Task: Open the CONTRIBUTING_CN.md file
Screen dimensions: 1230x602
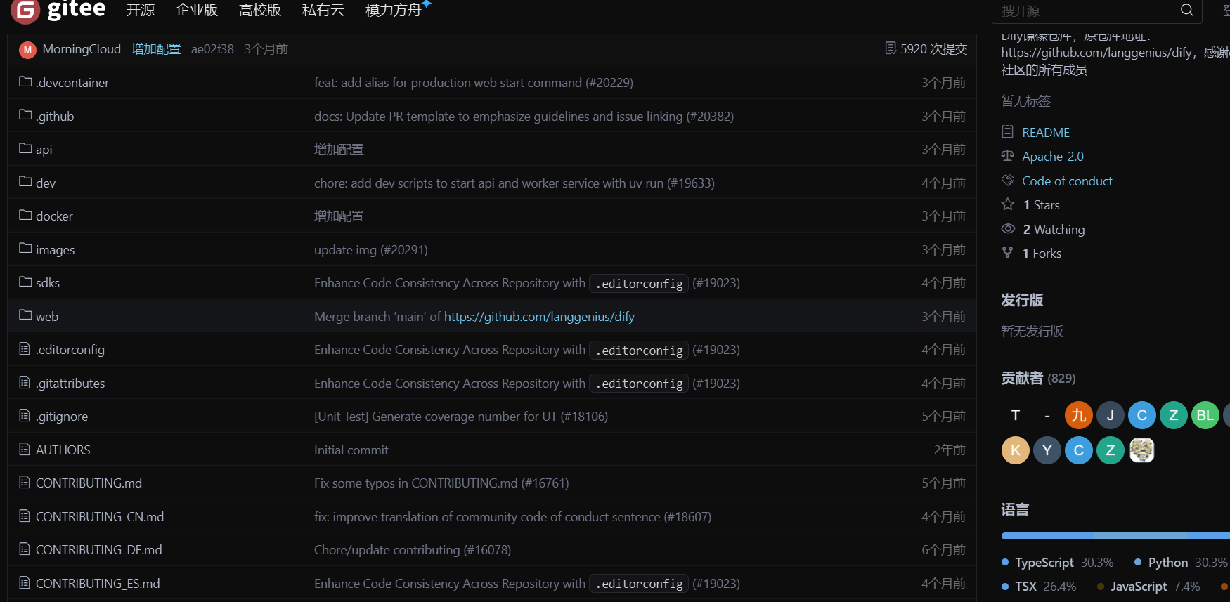Action: coord(100,517)
